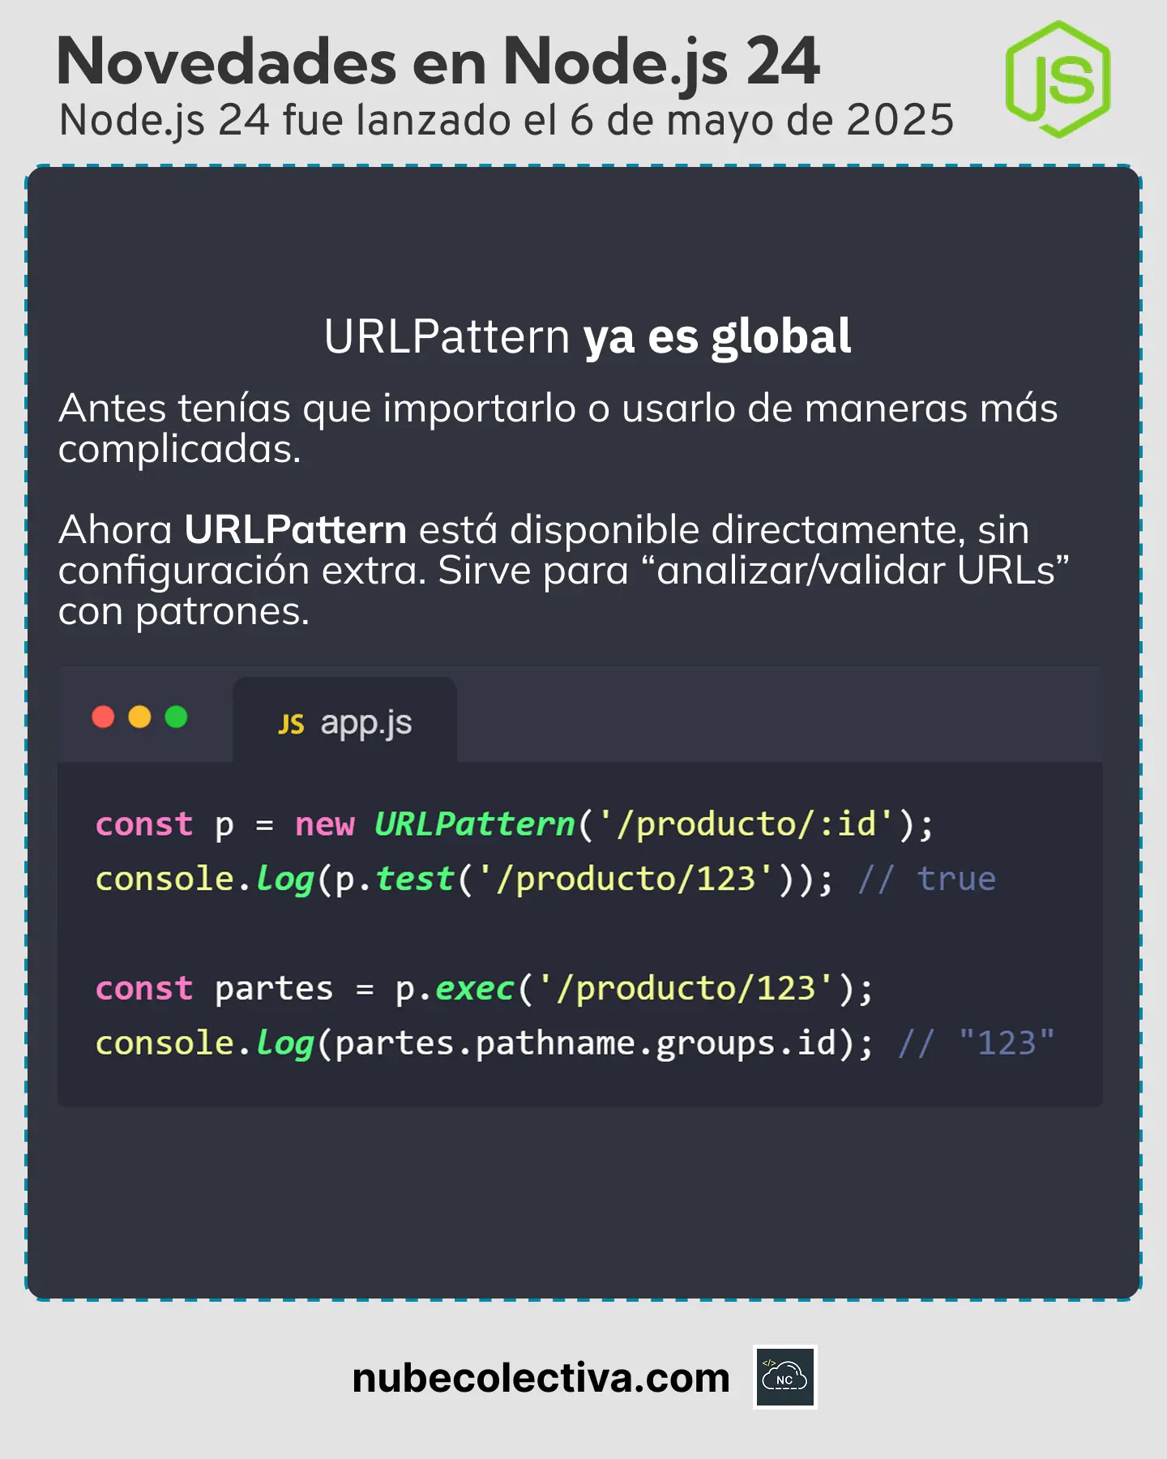The image size is (1167, 1459).
Task: Click the release date subtitle text
Action: [507, 120]
